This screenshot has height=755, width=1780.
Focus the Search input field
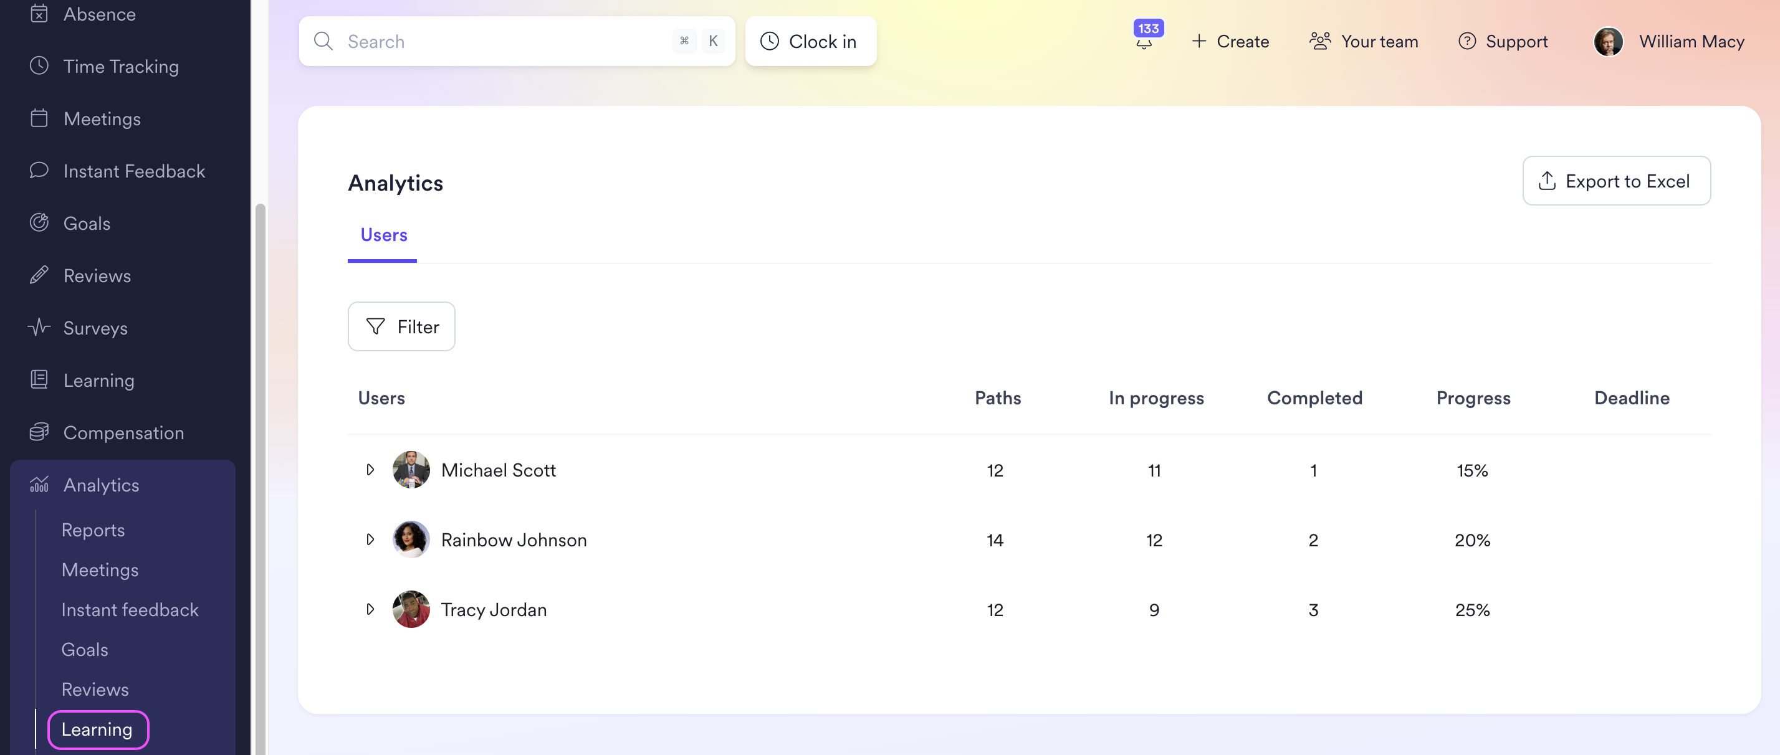504,42
